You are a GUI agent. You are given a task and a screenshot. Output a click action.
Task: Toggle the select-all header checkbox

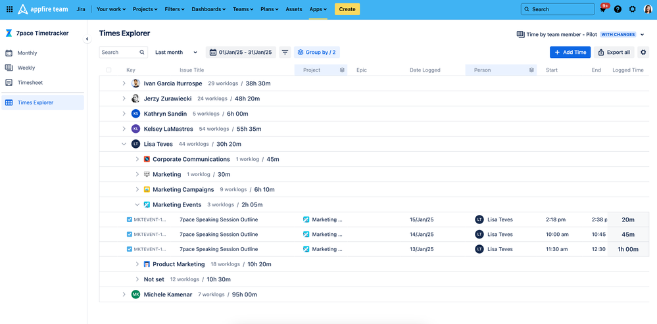(109, 70)
